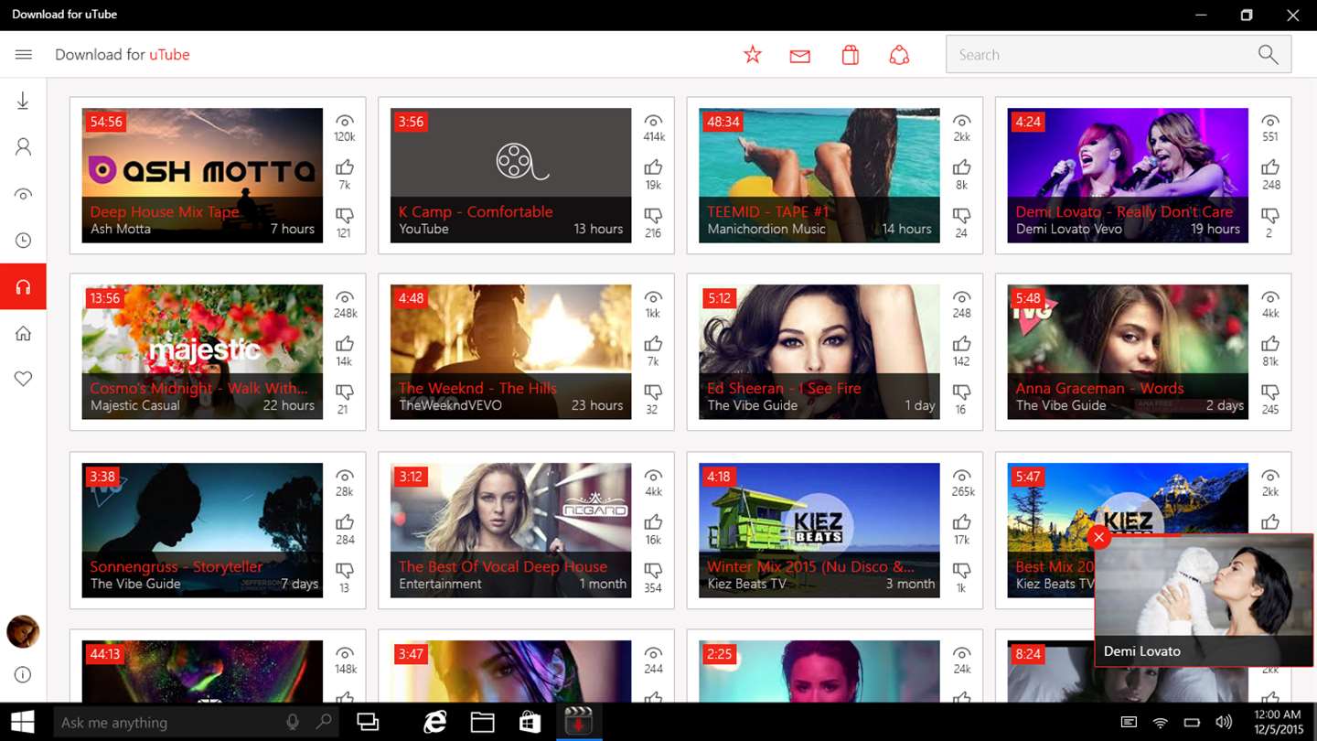
Task: Like Anna Graceman - Words video
Action: coord(1270,344)
